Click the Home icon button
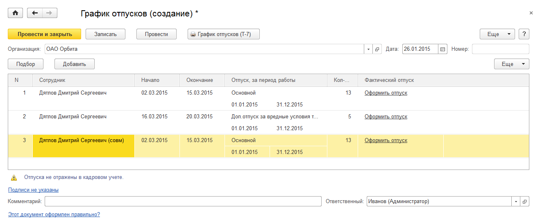The height and width of the screenshot is (224, 540). click(x=16, y=13)
